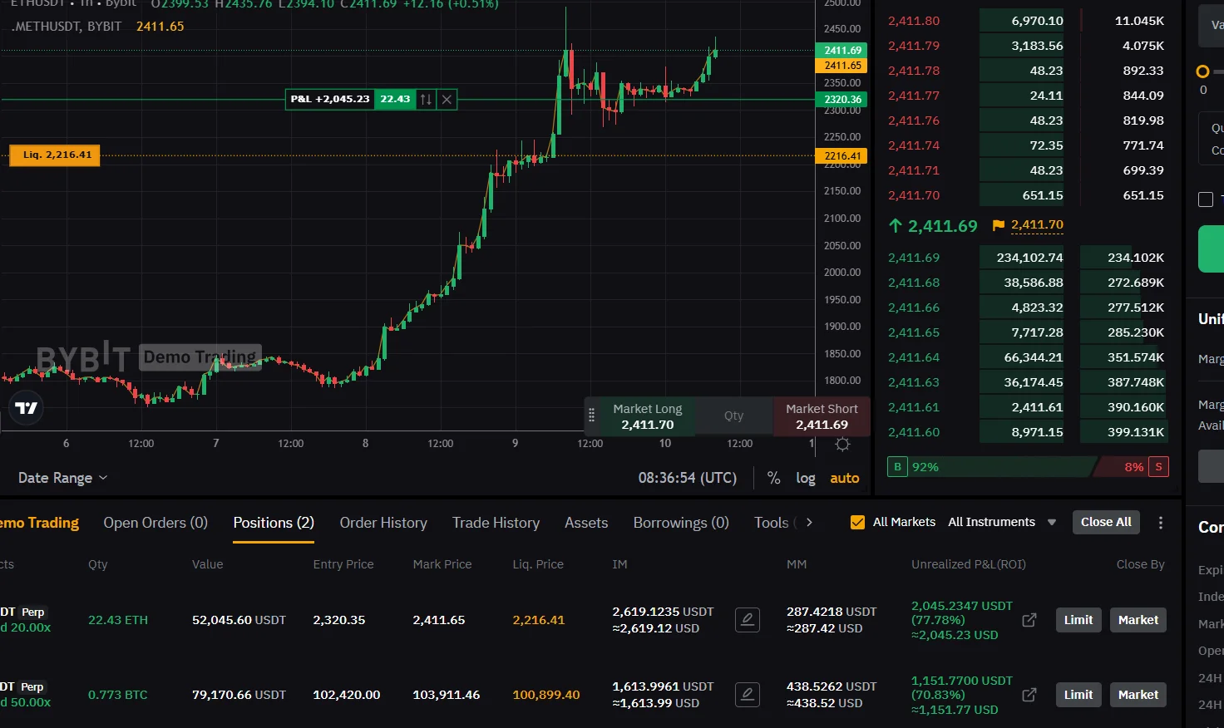Image resolution: width=1224 pixels, height=728 pixels.
Task: Open the Assets tab
Action: pos(586,523)
